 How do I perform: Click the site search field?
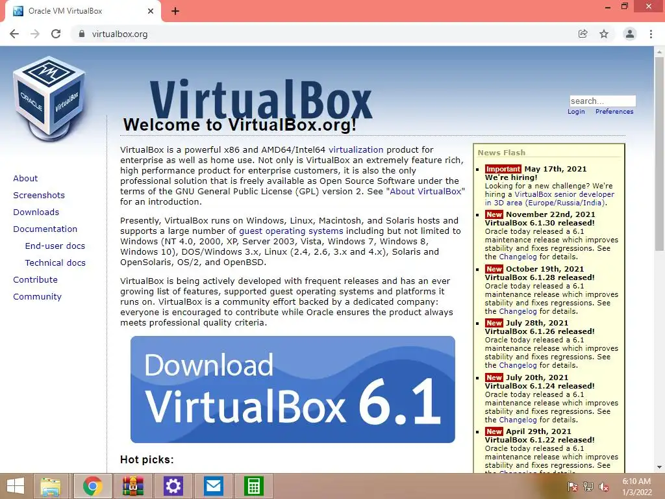click(x=602, y=101)
